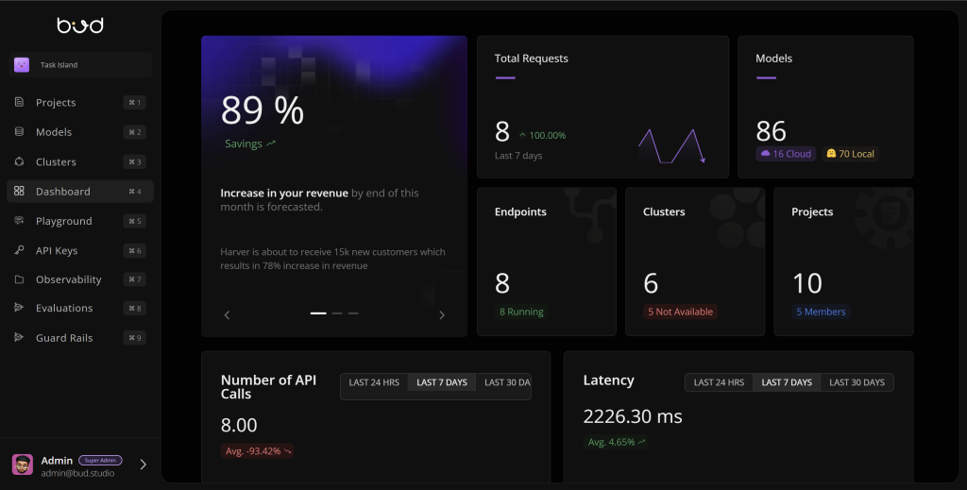
Task: Select LAST 24 HRS for API Calls
Action: [374, 382]
